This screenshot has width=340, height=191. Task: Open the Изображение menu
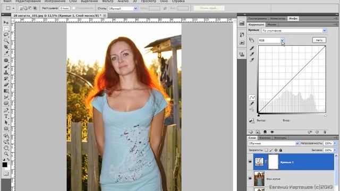55,1
